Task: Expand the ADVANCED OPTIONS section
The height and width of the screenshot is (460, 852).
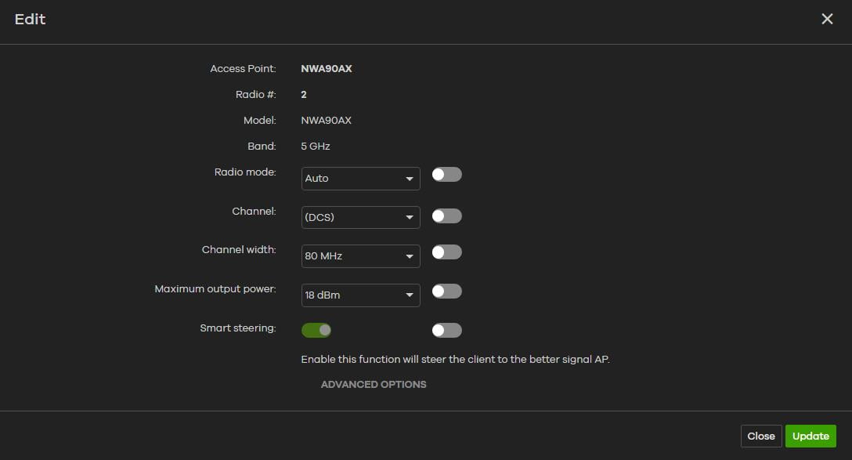Action: (374, 385)
